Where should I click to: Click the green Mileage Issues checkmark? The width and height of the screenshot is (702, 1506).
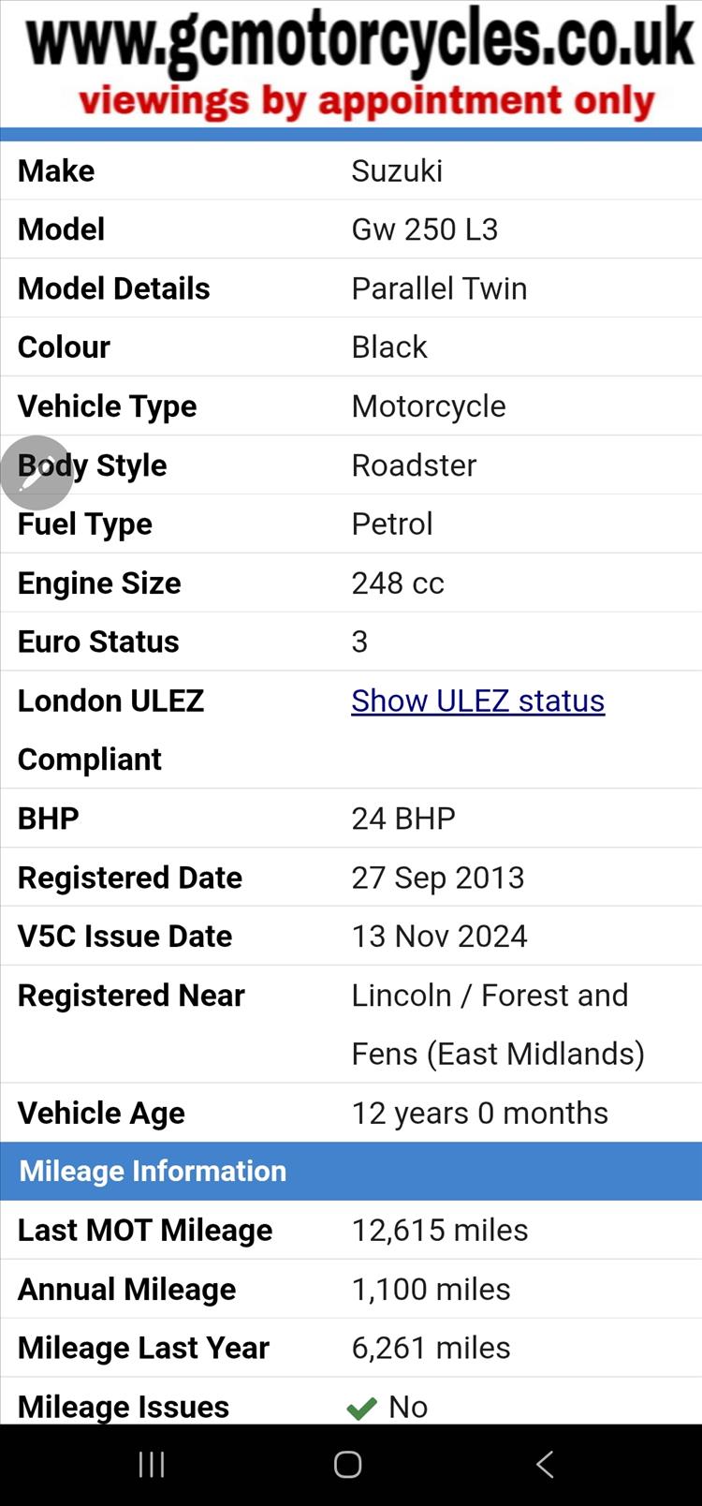(361, 1408)
